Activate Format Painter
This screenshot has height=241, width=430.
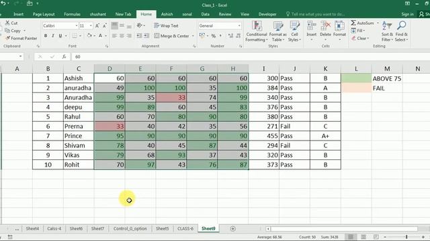click(21, 38)
